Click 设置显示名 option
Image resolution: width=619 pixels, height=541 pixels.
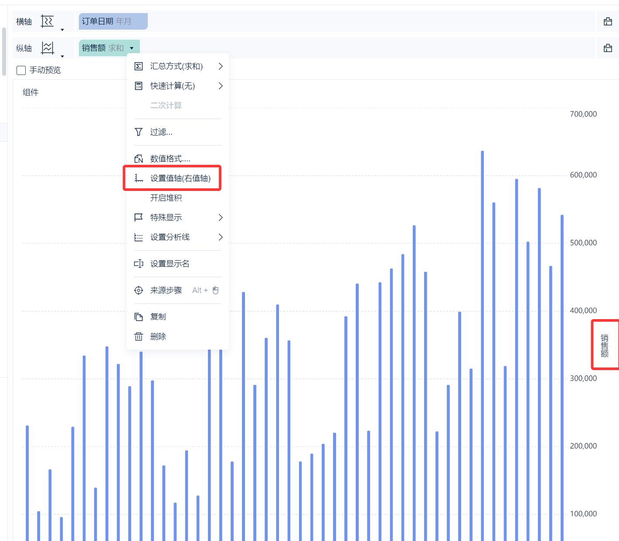tap(170, 264)
